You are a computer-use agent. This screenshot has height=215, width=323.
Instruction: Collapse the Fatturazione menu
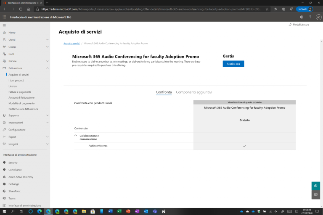48,68
